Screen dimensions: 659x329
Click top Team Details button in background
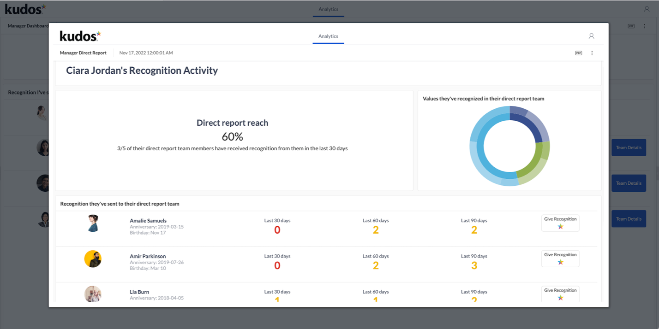[x=629, y=147]
